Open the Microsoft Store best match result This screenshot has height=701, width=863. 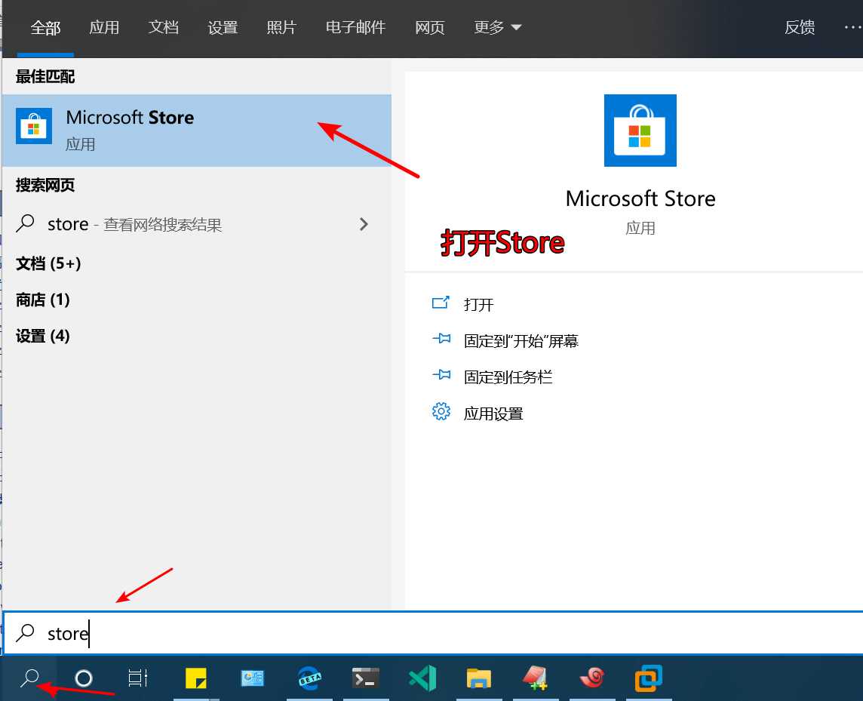pyautogui.click(x=196, y=131)
